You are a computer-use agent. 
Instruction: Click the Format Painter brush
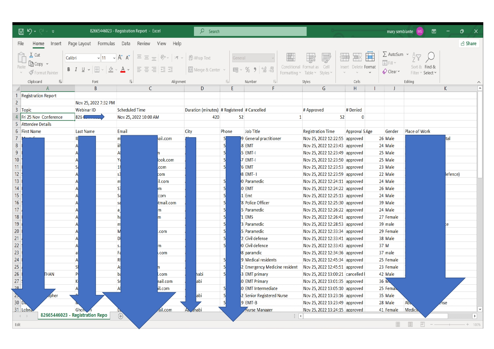(x=31, y=73)
